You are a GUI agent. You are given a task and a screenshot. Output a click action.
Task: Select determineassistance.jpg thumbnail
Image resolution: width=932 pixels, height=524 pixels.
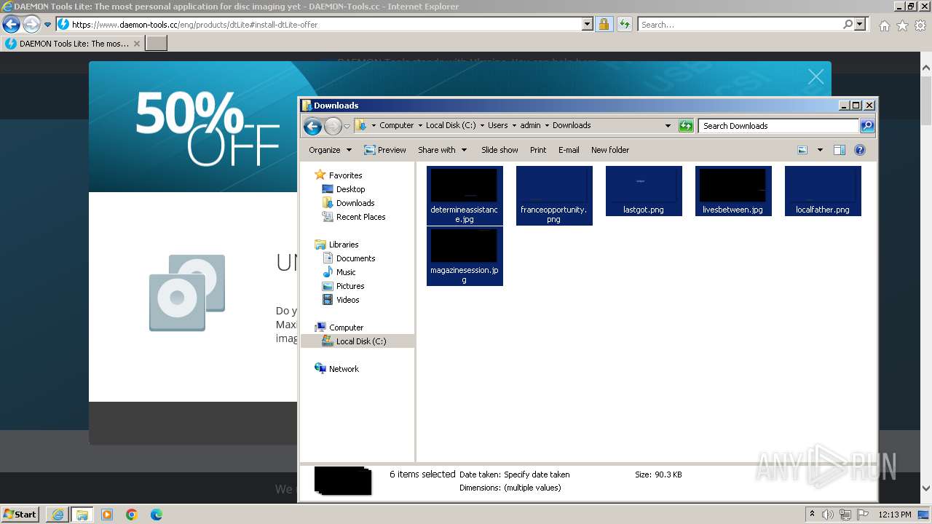[x=465, y=195]
